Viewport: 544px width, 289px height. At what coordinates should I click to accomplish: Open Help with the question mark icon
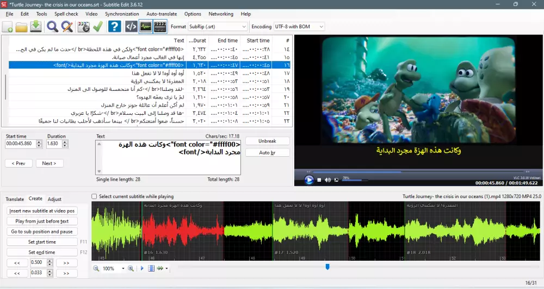tap(114, 26)
